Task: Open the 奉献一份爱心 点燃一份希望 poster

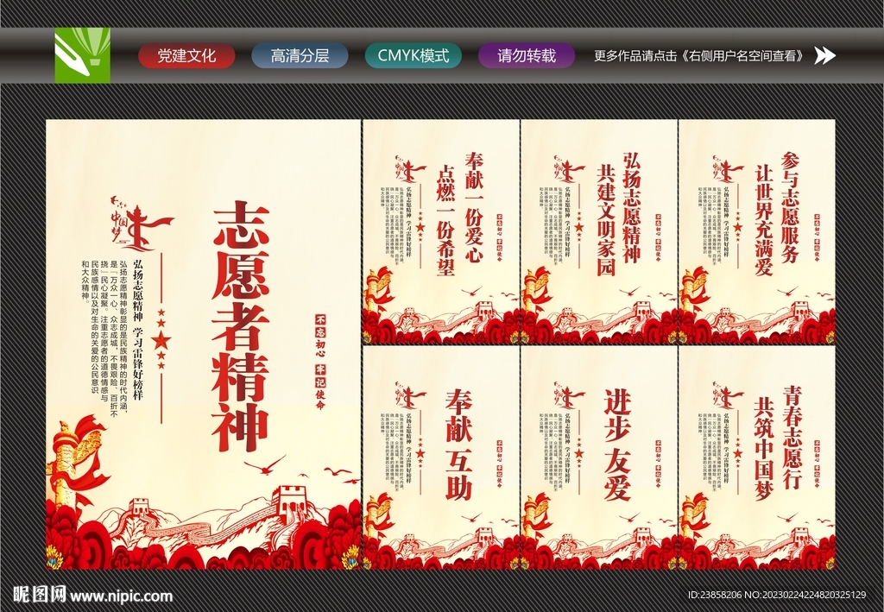Action: coord(441,231)
